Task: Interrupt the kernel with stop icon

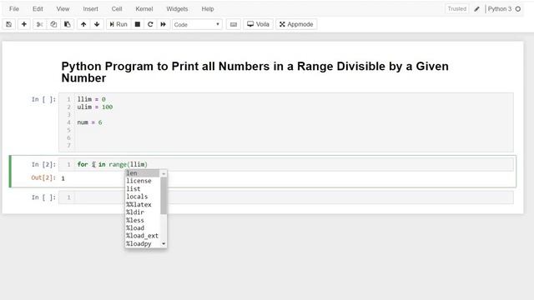Action: pos(138,24)
